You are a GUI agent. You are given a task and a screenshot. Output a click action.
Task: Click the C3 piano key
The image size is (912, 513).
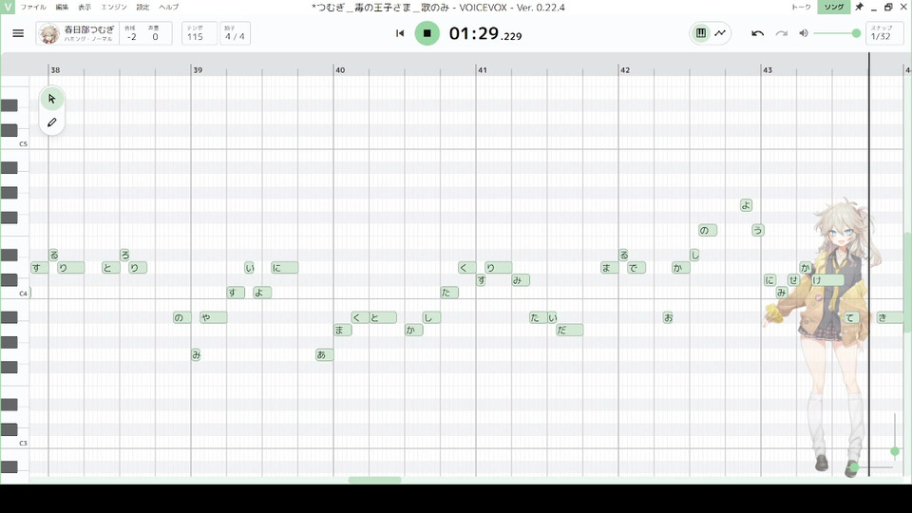[14, 443]
